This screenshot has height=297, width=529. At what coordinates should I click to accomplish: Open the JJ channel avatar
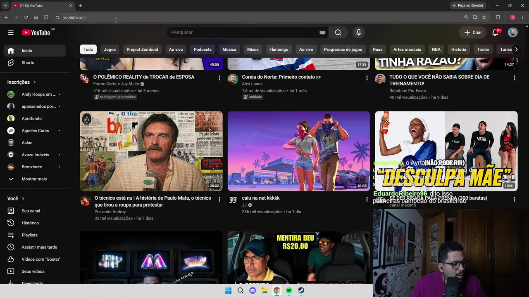233,200
